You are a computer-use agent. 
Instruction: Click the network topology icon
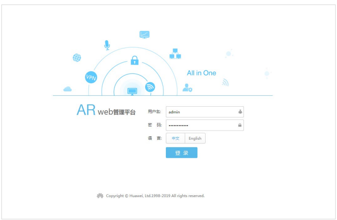[175, 54]
